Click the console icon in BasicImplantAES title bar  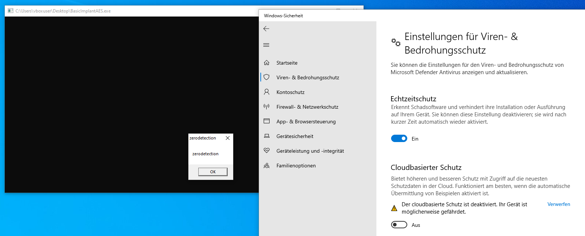click(11, 11)
